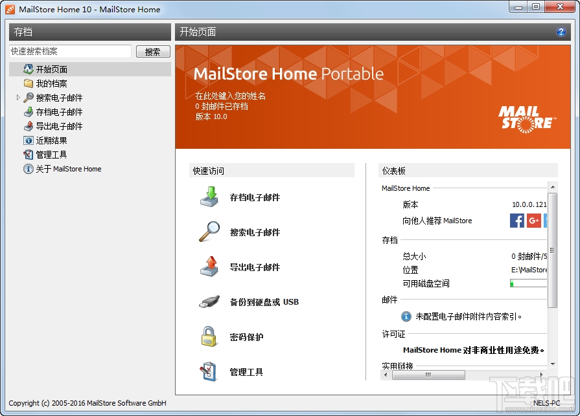Click the clipboard management tools icon in 快速访问
This screenshot has width=580, height=416.
tap(208, 371)
